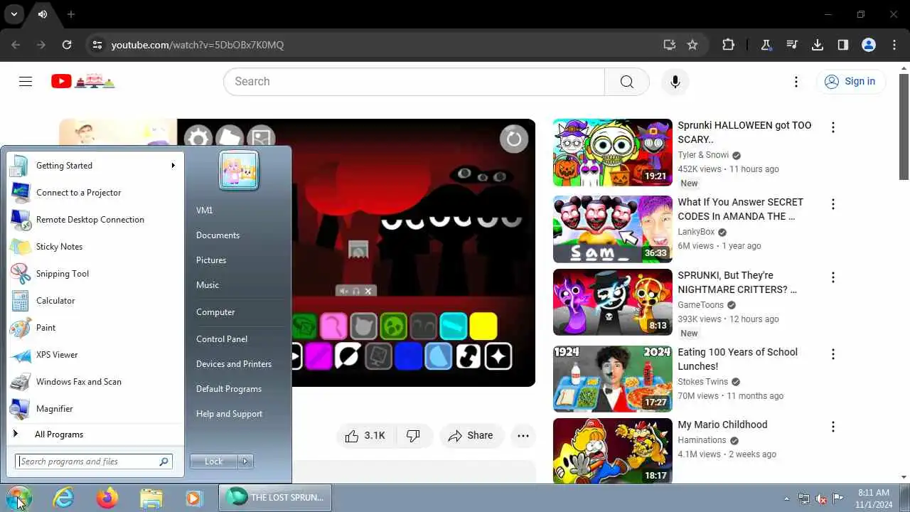Go back in browser history
Image resolution: width=910 pixels, height=512 pixels.
point(16,45)
